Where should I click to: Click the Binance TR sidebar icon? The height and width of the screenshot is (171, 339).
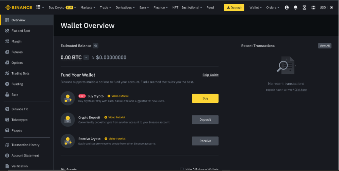pyautogui.click(x=7, y=109)
